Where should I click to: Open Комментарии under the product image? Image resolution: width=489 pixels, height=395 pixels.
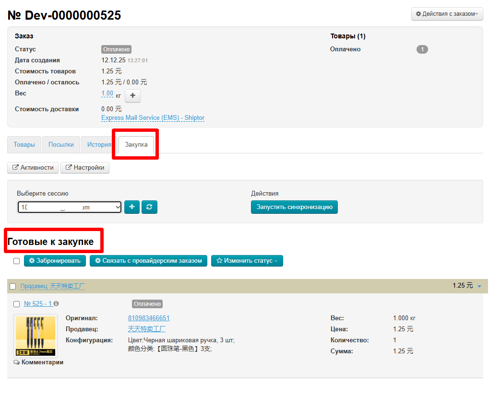tap(39, 362)
